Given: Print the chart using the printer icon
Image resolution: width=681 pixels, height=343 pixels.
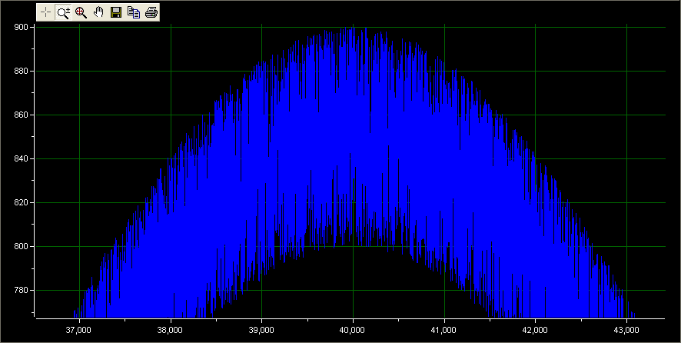Looking at the screenshot, I should click(151, 12).
